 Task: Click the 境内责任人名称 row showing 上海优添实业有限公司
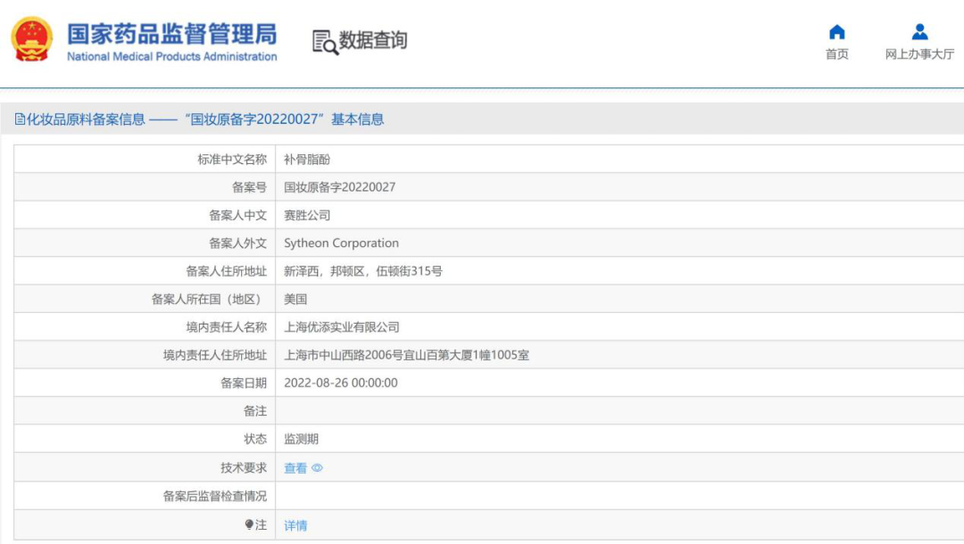[342, 326]
